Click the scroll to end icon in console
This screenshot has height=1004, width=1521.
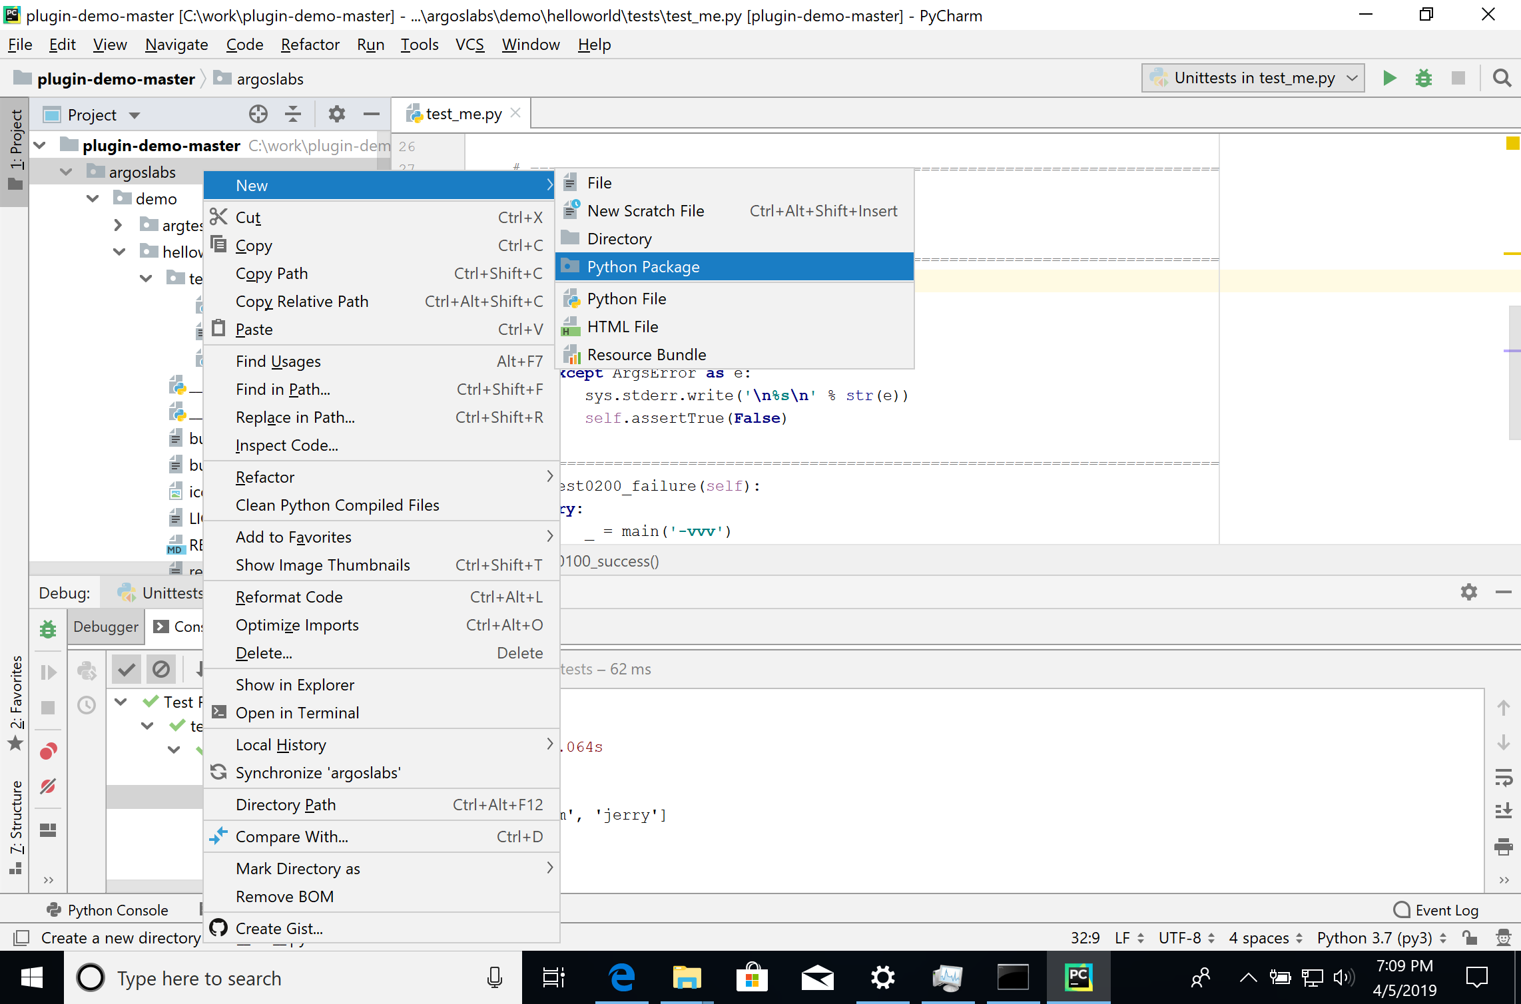click(1504, 811)
